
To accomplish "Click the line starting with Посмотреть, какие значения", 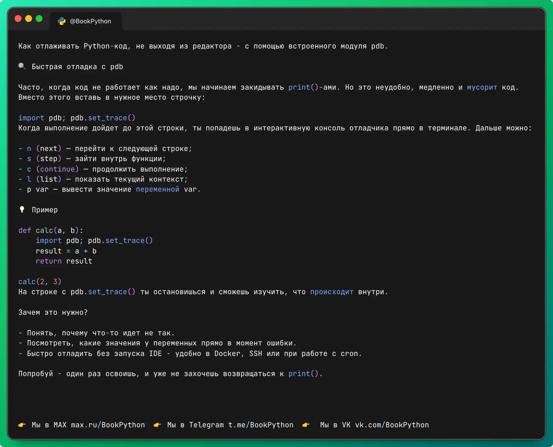I will click(158, 343).
